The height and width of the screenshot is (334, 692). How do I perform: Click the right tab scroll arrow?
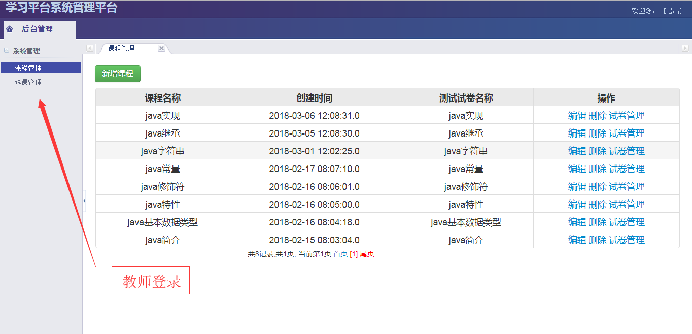click(x=685, y=48)
